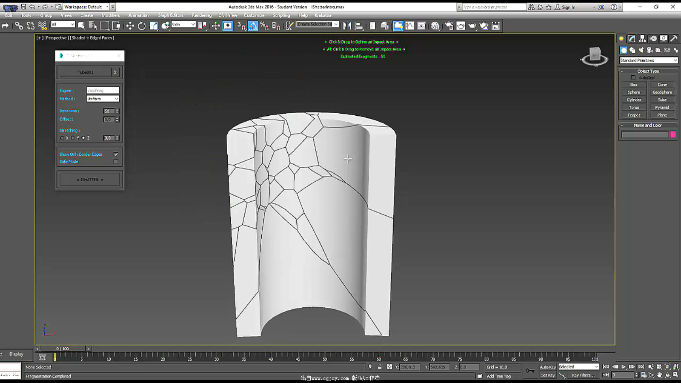This screenshot has width=681, height=383.
Task: Tick the AutoGrid checkbox
Action: pos(633,77)
